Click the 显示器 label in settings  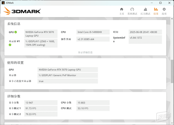tap(13, 75)
